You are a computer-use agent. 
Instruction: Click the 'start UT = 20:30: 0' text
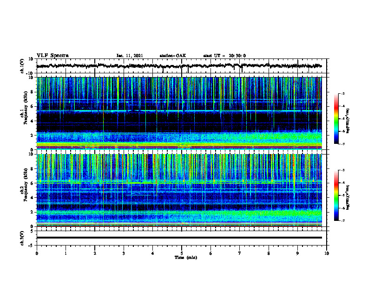click(224, 56)
